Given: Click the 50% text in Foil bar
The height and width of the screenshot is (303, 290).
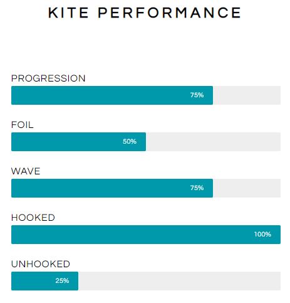Looking at the screenshot, I should point(130,141).
